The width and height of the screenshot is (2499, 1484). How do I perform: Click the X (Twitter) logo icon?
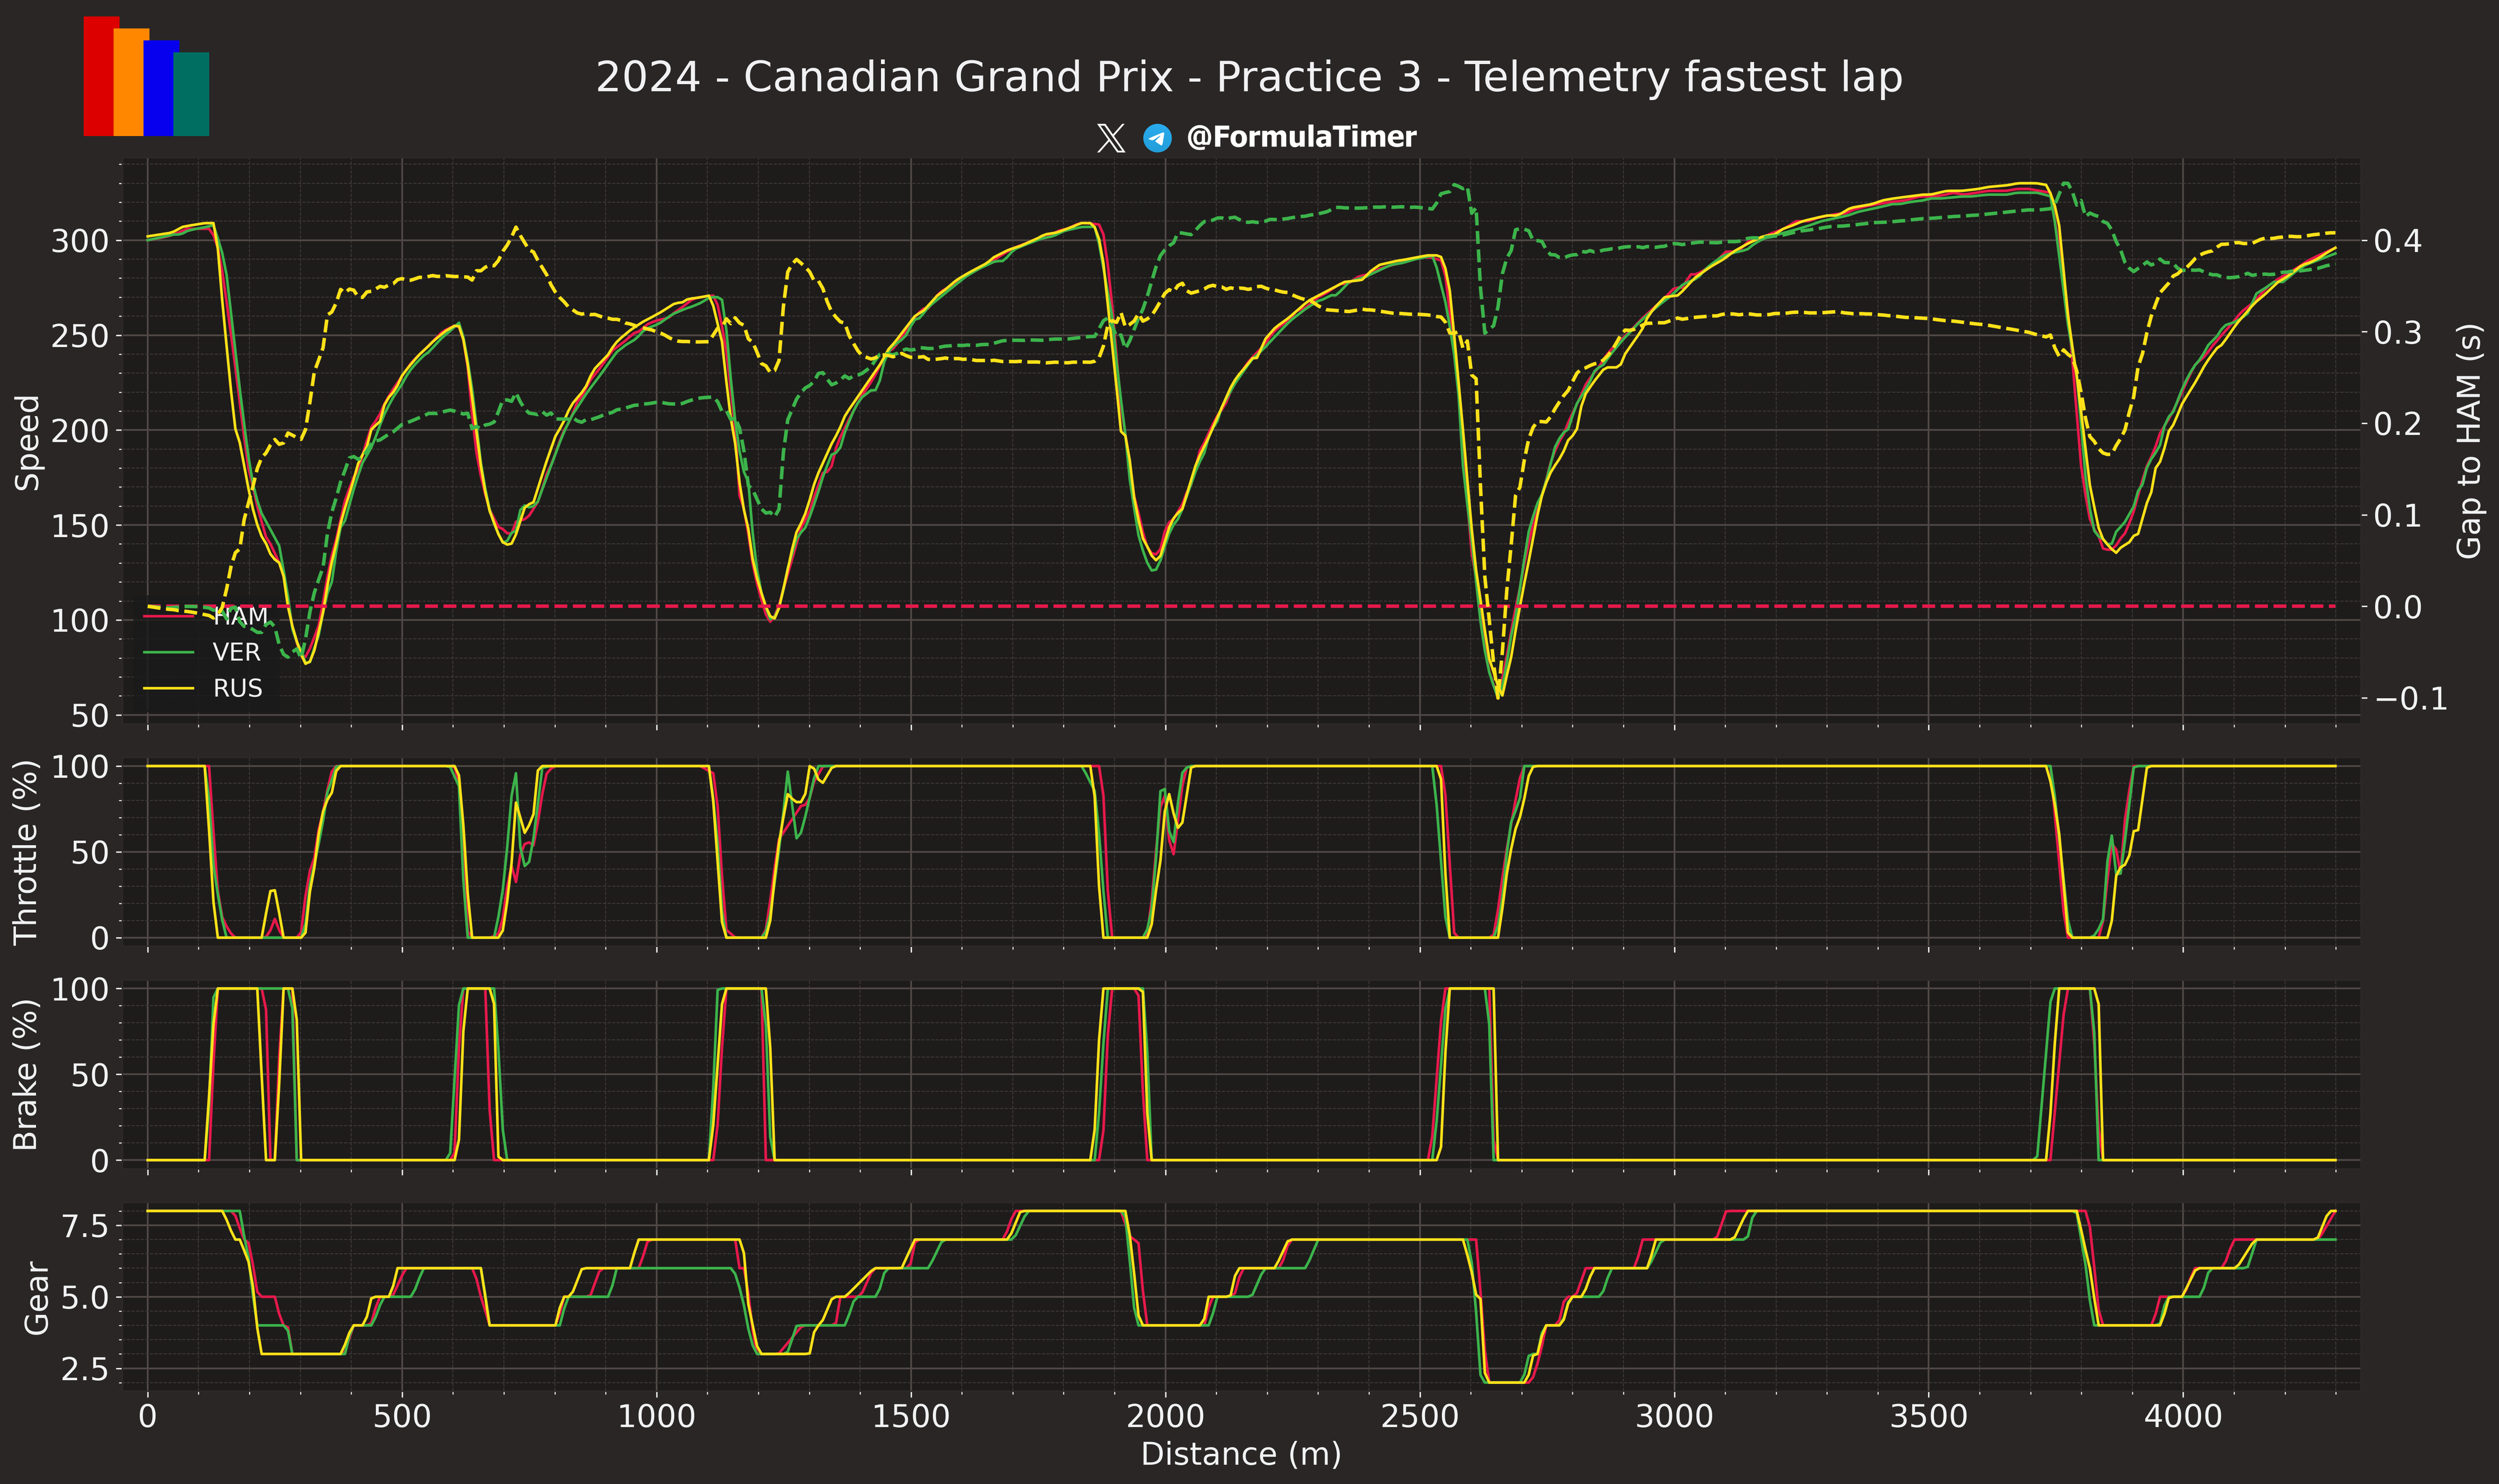click(1110, 138)
